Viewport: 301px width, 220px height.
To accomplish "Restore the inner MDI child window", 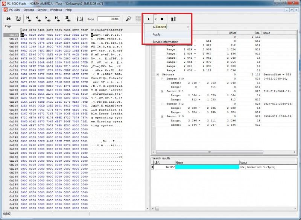I will pyautogui.click(x=291, y=10).
